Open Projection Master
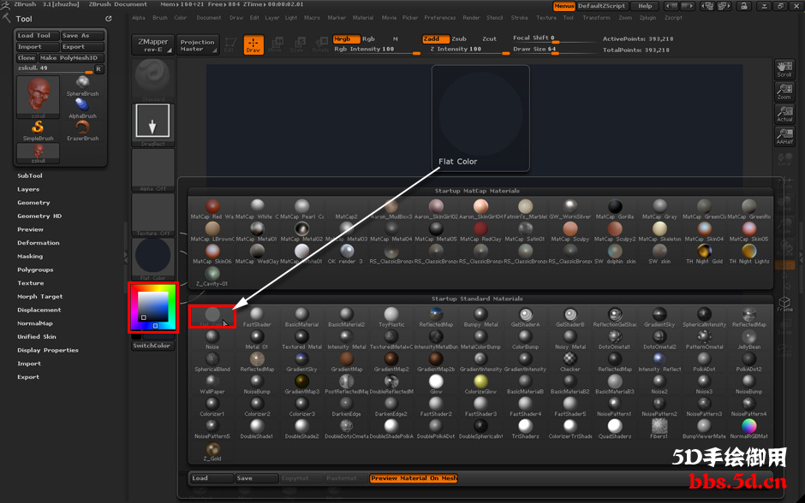805x503 pixels. point(198,45)
